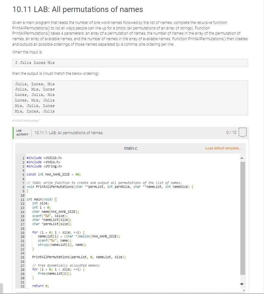Click 'int main(void) {' line
This screenshot has width=264, height=294.
tap(42, 199)
